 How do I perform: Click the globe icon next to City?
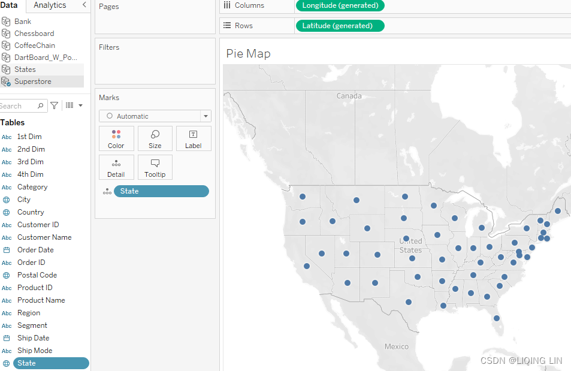tap(7, 200)
